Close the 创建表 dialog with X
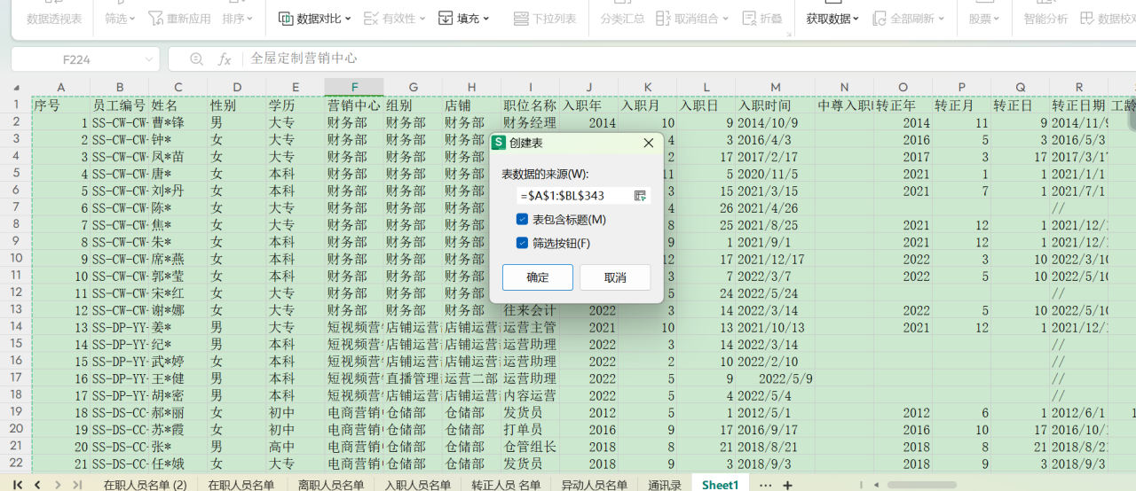The width and height of the screenshot is (1136, 491). 648,143
